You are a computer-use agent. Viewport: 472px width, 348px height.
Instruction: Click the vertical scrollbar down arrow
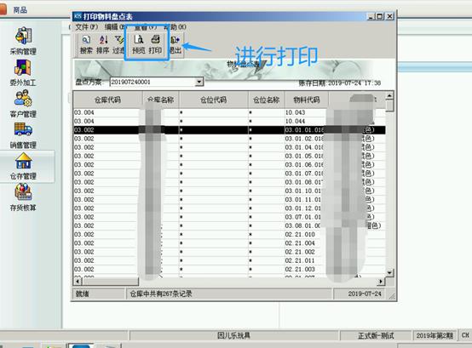[389, 272]
